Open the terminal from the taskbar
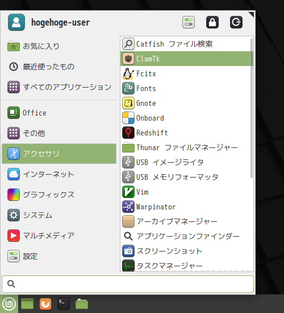Viewport: 284px width, 313px height. pos(64,304)
